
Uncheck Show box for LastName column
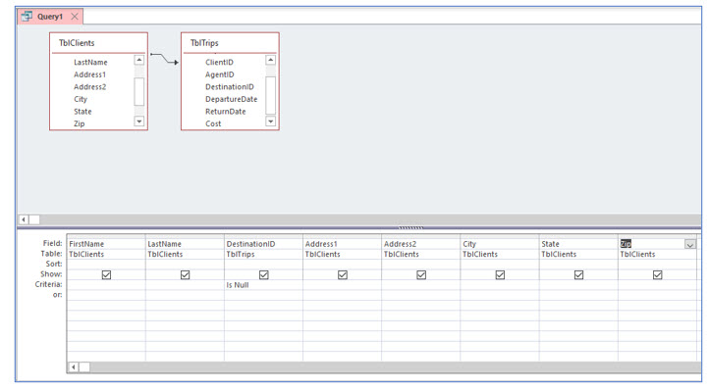pos(185,274)
